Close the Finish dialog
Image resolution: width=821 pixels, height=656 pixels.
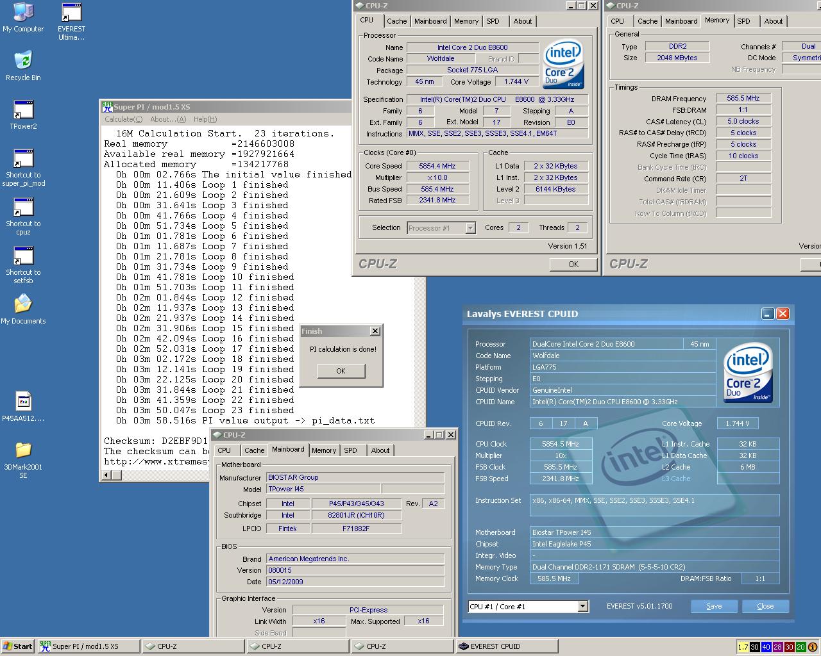click(x=375, y=331)
